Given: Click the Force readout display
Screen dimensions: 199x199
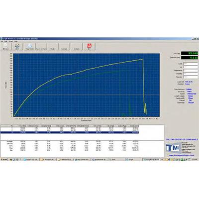Looking at the screenshot, I should (x=190, y=53).
